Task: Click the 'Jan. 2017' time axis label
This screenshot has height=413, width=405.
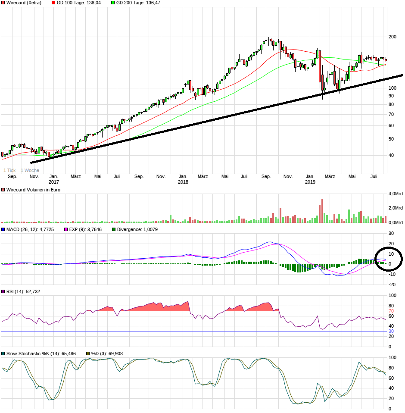Action: pyautogui.click(x=54, y=179)
